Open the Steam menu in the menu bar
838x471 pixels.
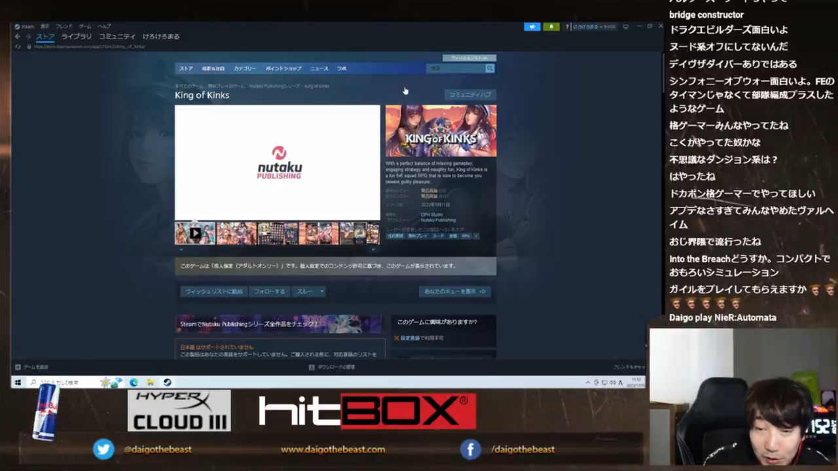tap(25, 26)
